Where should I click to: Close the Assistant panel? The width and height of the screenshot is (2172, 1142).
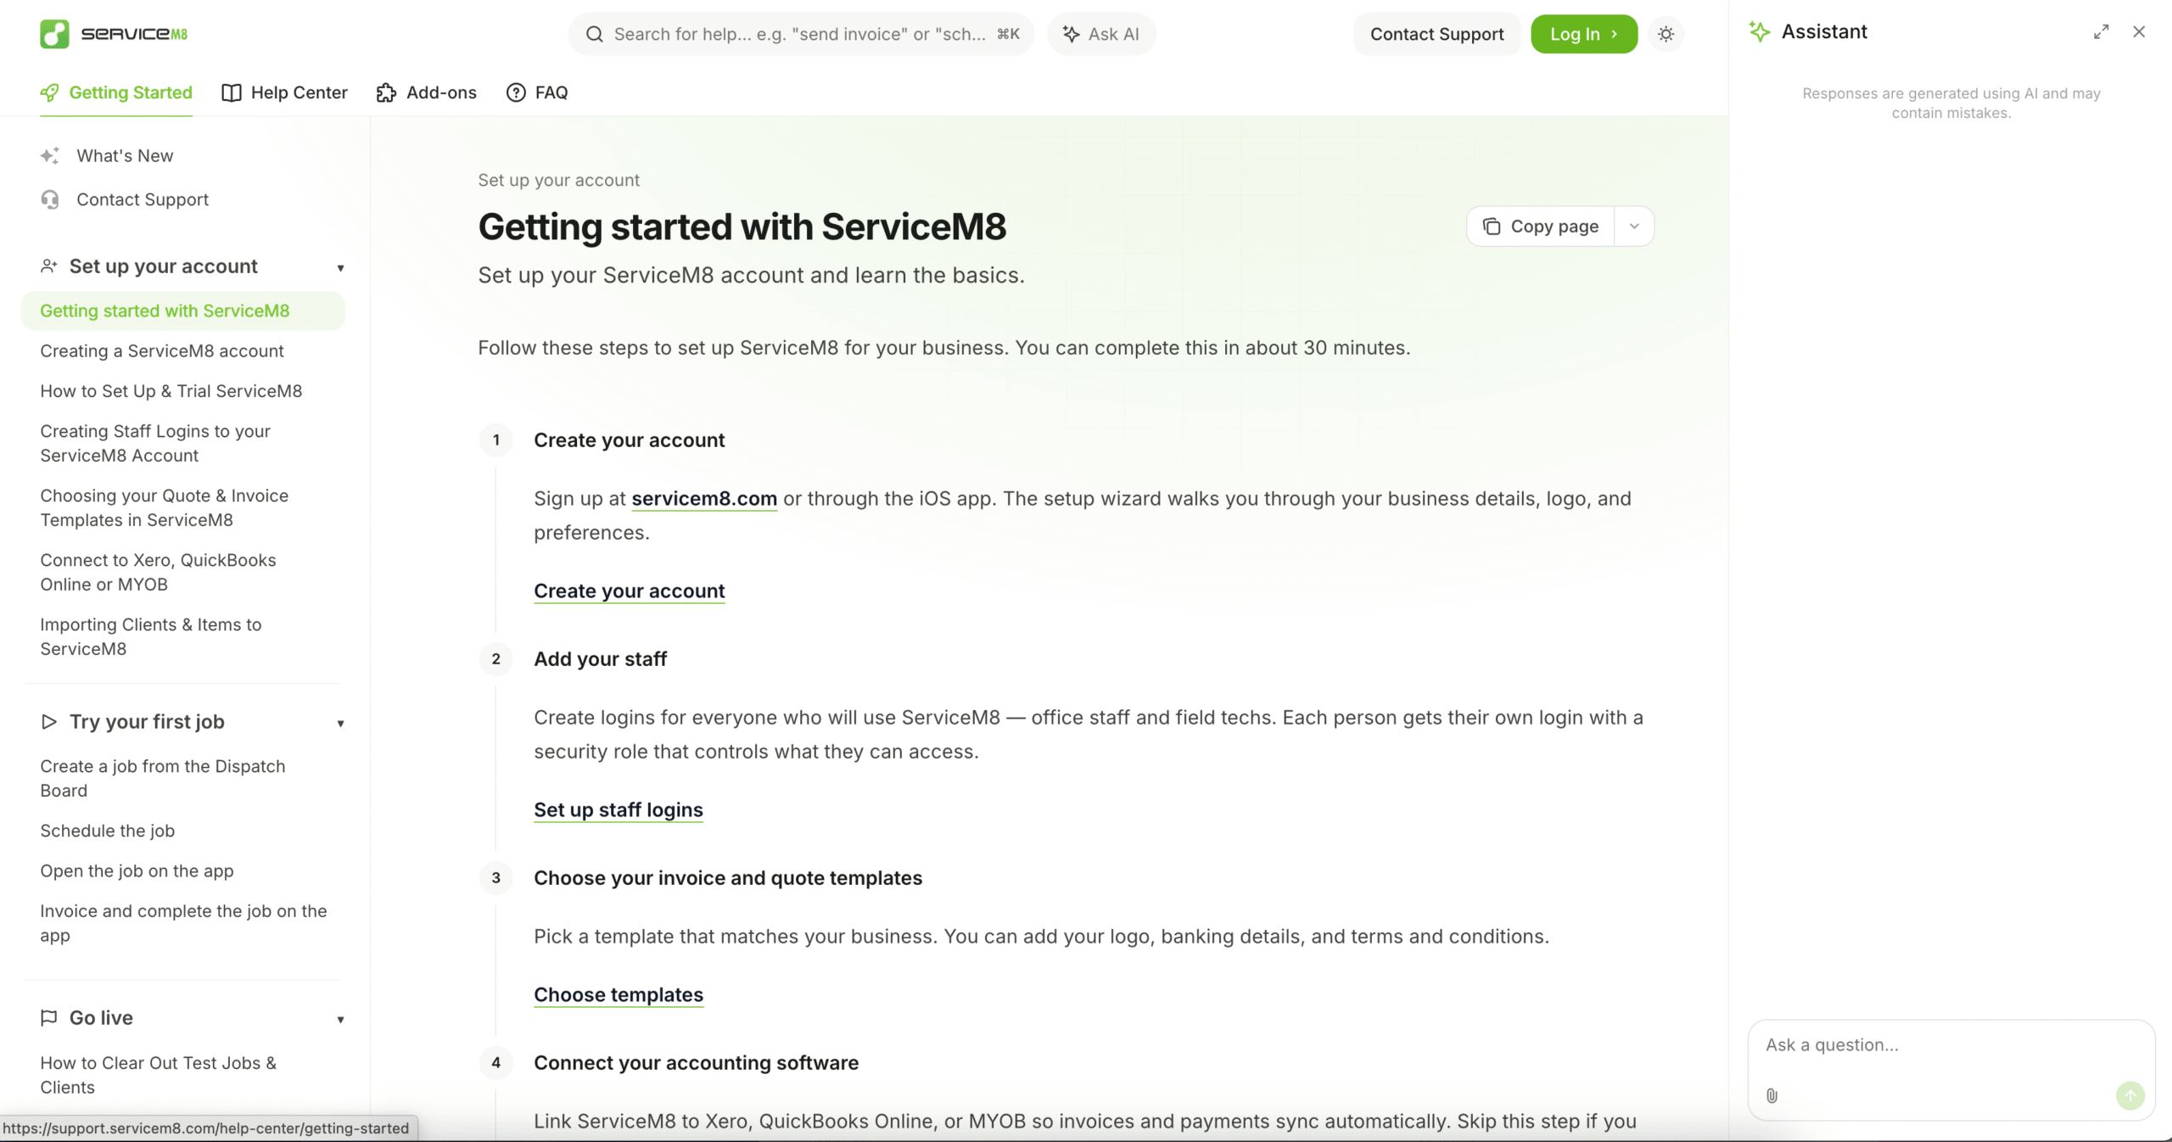pyautogui.click(x=2139, y=32)
